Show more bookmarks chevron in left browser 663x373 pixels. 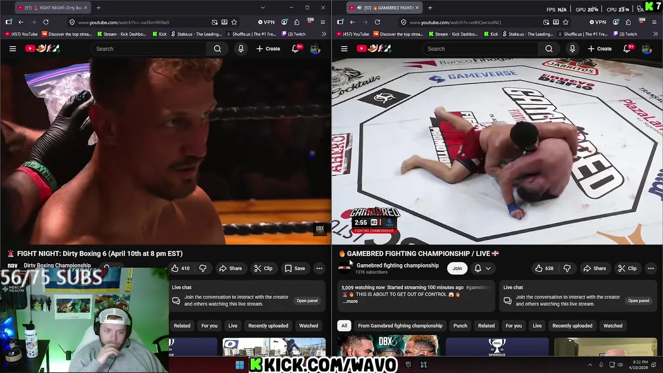[x=324, y=34]
